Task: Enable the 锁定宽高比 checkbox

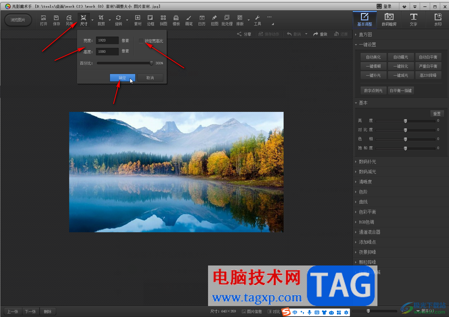Action: click(141, 41)
